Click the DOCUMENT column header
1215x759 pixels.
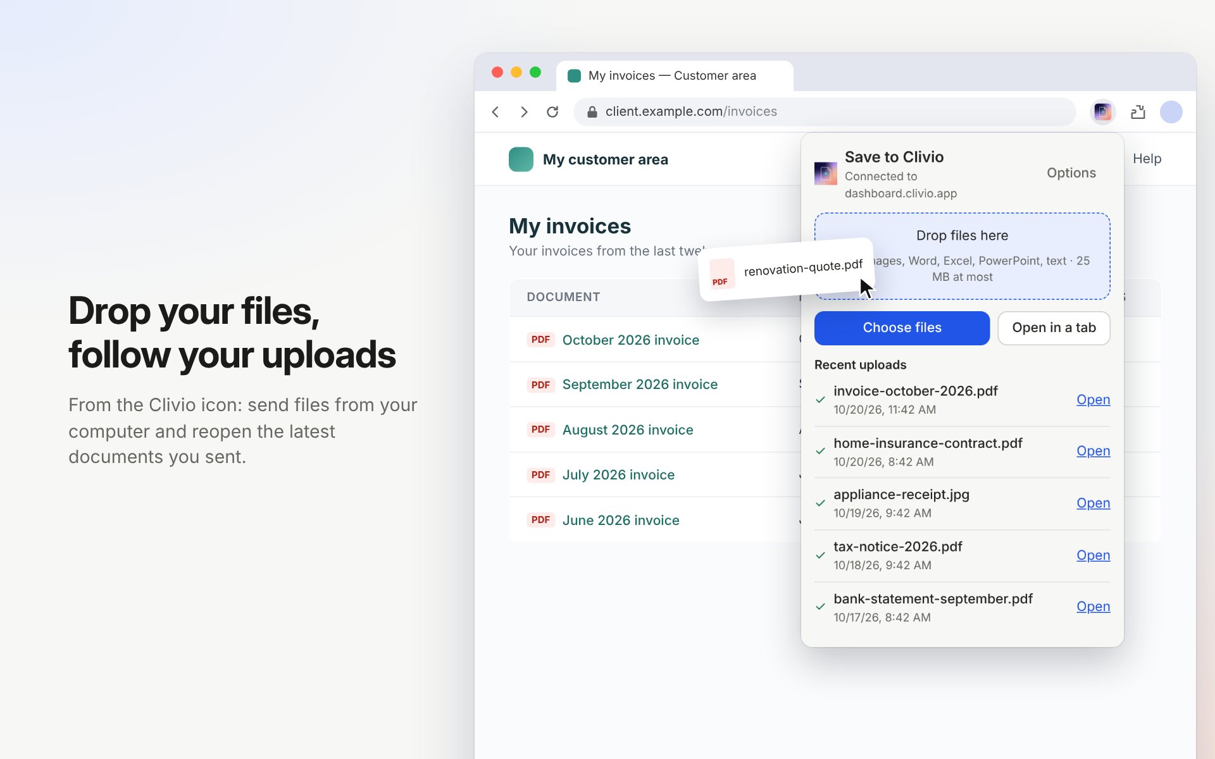pos(563,297)
